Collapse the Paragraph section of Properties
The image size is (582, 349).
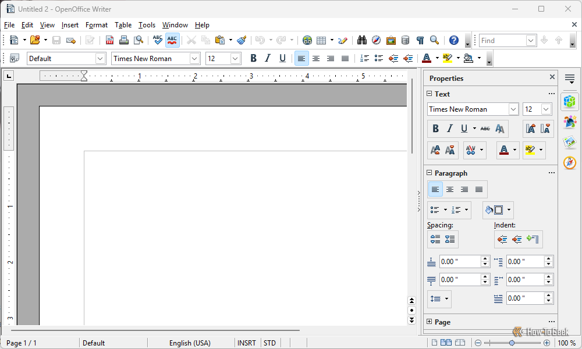pos(429,173)
